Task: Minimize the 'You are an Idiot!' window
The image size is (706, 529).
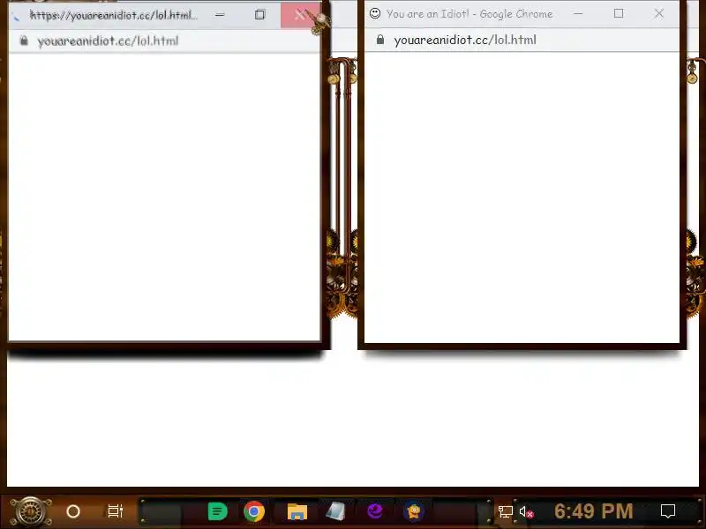Action: 578,13
